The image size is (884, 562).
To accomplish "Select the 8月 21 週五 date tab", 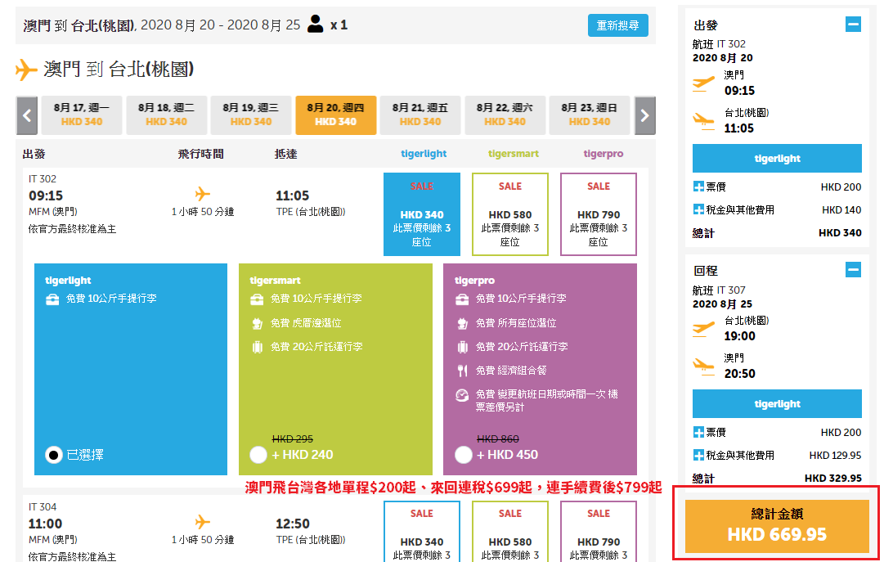I will click(x=420, y=115).
